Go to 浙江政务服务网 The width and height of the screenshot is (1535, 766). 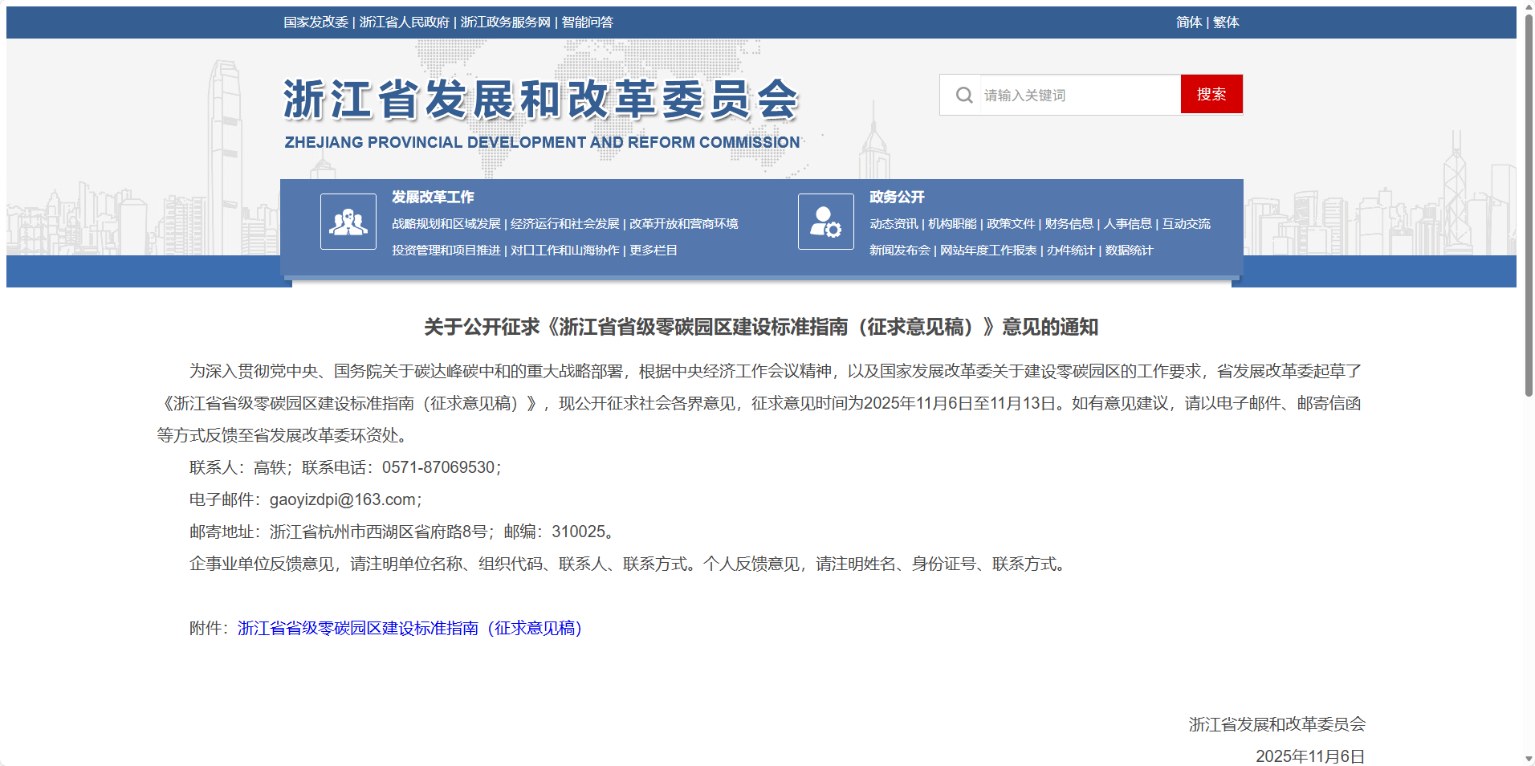point(505,22)
